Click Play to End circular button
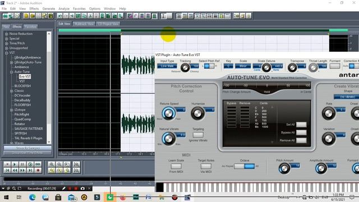 pos(30,164)
